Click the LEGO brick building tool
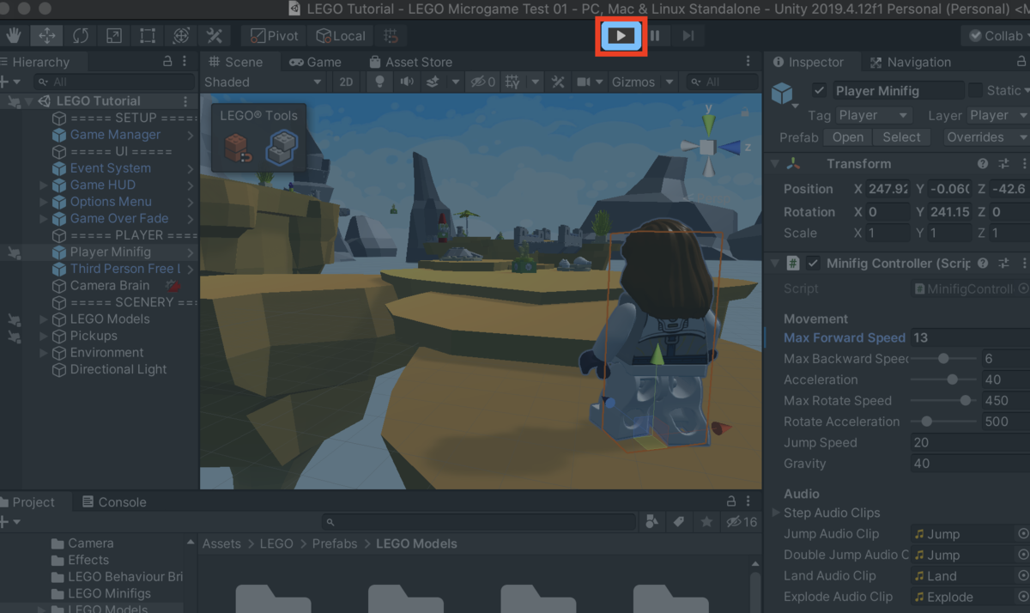 [x=238, y=148]
